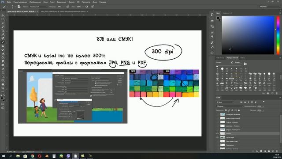The image size is (282, 159).
Task: Toggle pressure for size button
Action: coord(93,7)
